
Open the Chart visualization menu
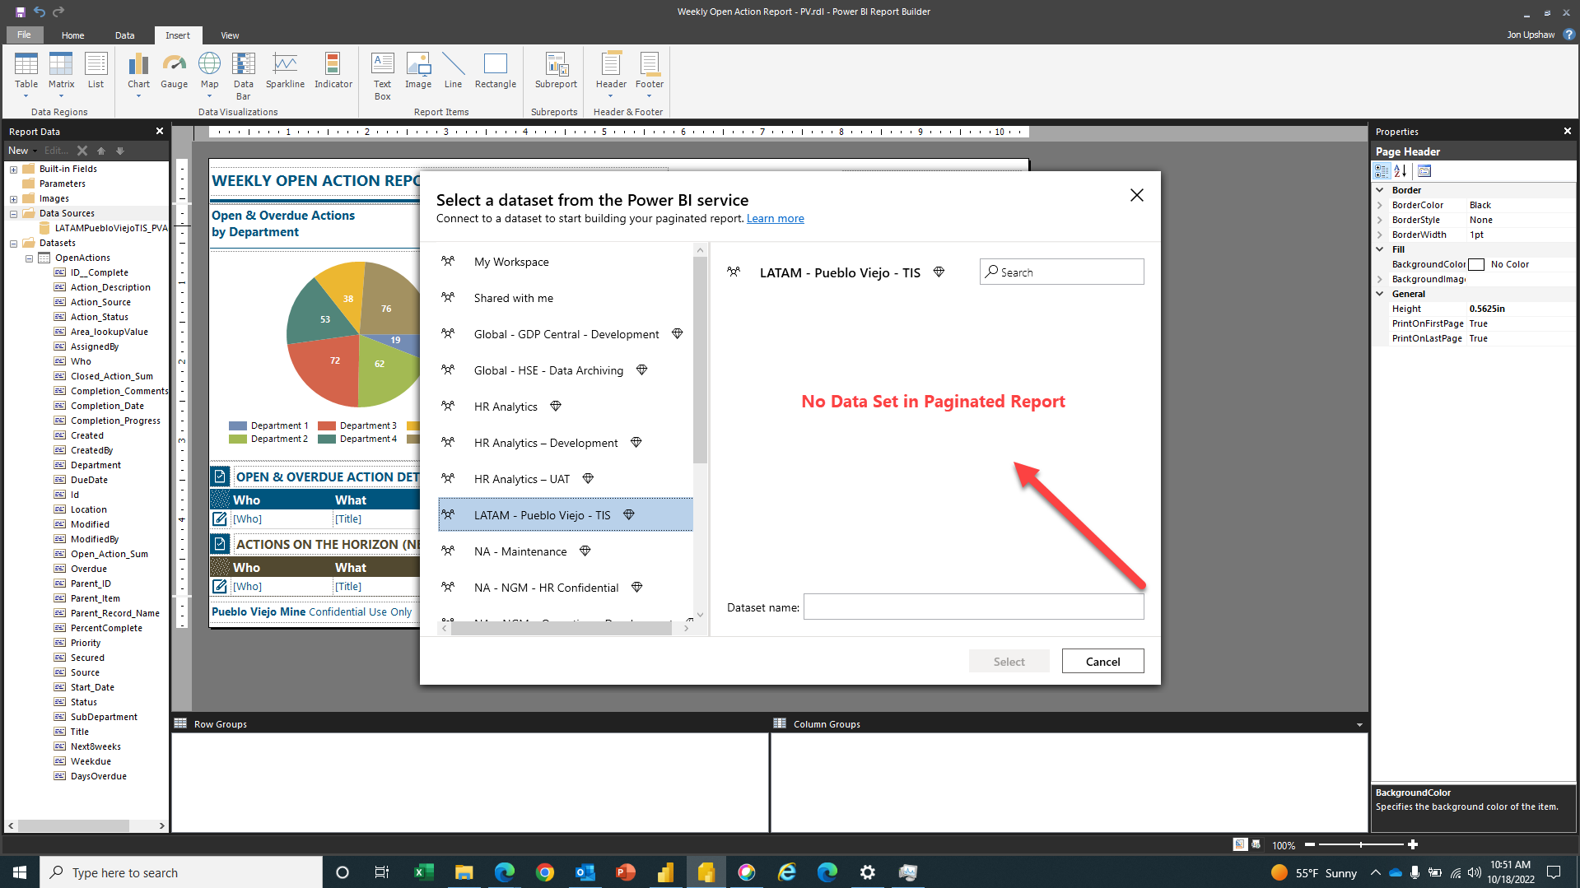tap(138, 74)
